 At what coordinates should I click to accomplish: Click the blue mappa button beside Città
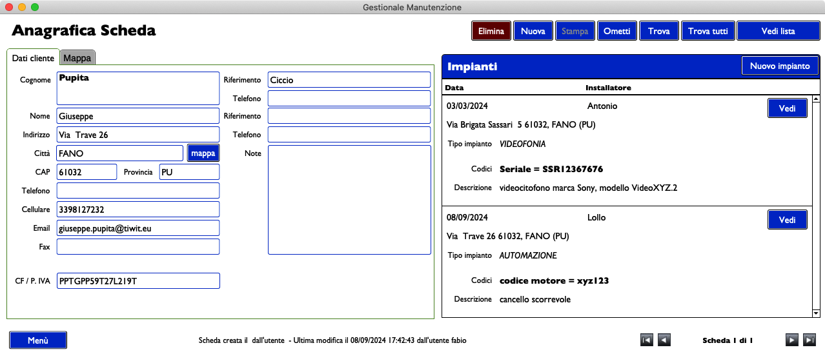tap(203, 153)
